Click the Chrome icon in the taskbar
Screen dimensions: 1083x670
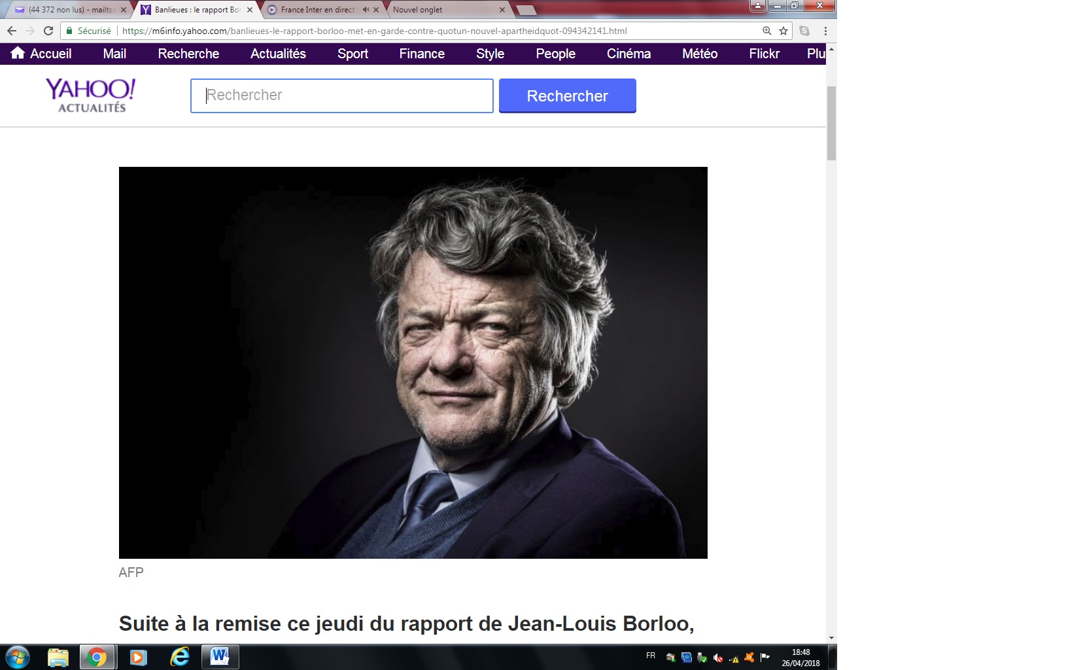pos(97,657)
